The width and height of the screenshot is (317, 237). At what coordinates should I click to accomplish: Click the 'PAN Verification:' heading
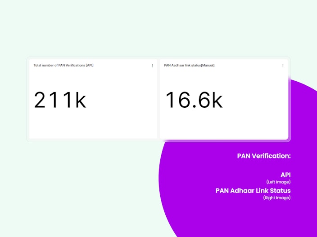pyautogui.click(x=264, y=156)
